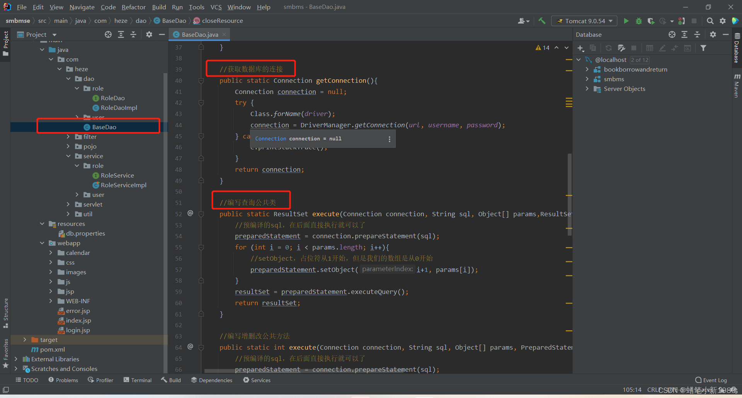Click the user account icon in toolbar

[x=523, y=21]
